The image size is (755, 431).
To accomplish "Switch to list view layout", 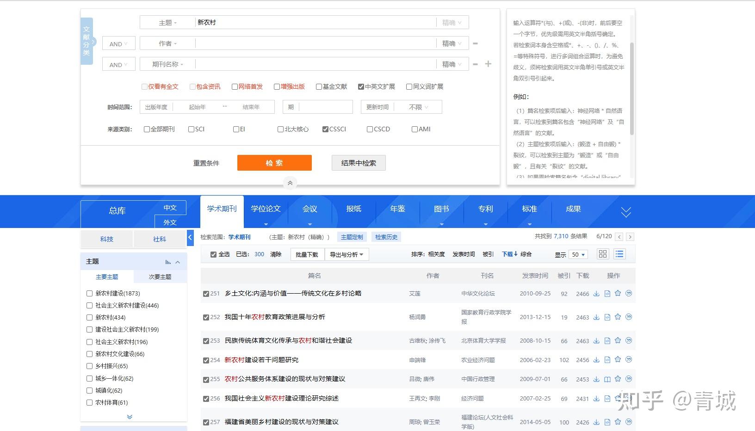I will (x=619, y=254).
